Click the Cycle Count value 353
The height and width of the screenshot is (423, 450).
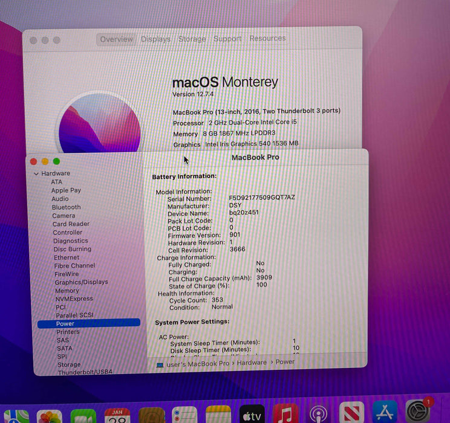(x=217, y=300)
